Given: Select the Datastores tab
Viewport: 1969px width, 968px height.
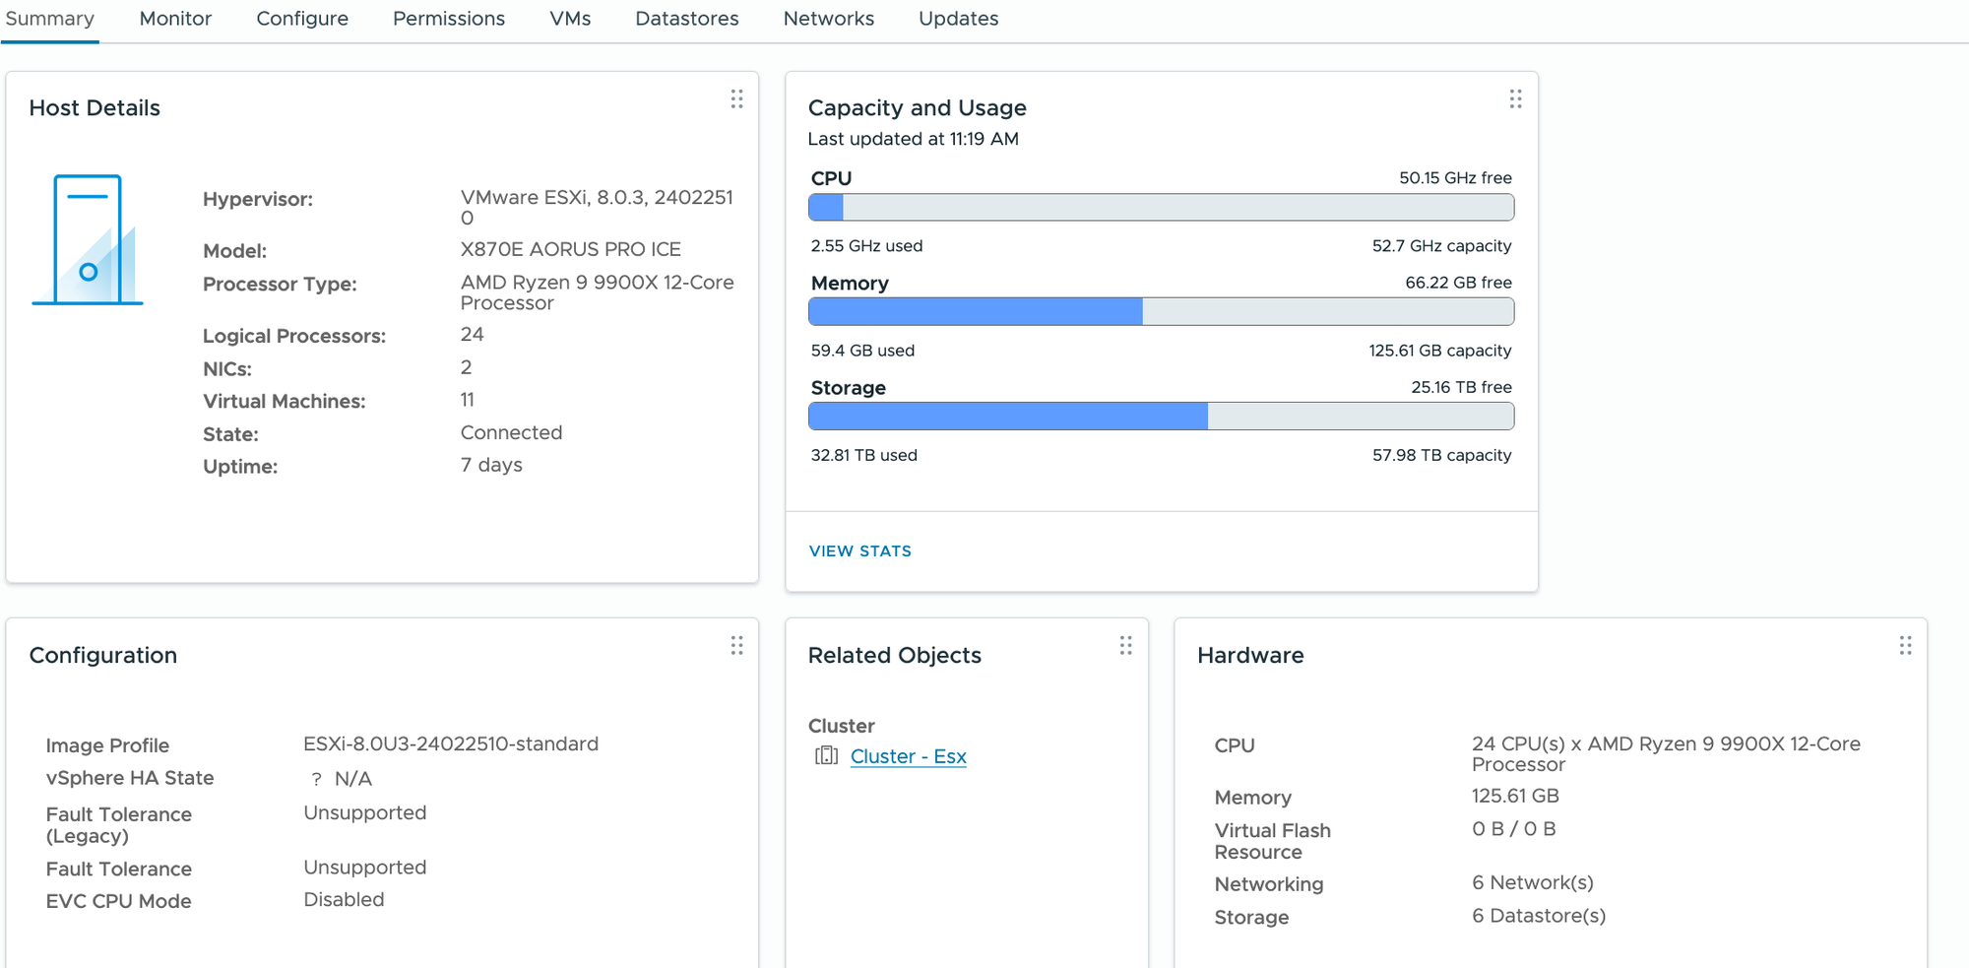Looking at the screenshot, I should (x=686, y=19).
